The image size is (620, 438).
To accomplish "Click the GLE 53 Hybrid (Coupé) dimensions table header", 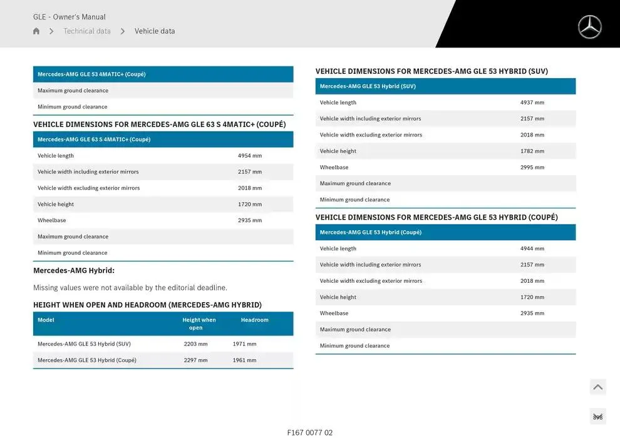I will [371, 232].
